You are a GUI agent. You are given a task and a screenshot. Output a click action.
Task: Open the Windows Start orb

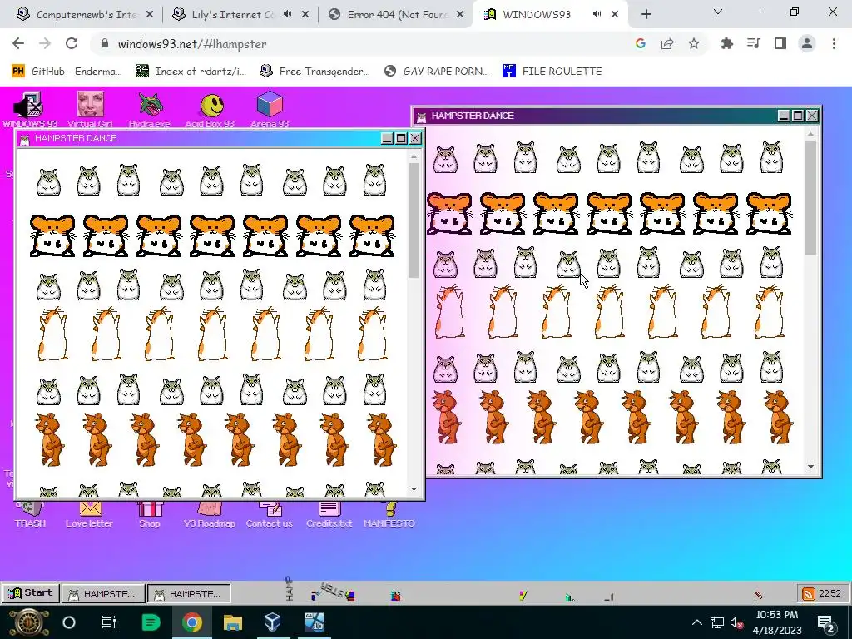pos(29,622)
